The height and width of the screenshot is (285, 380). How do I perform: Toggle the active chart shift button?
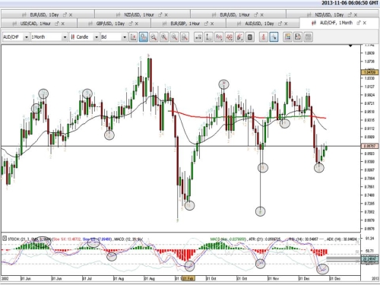coord(144,37)
